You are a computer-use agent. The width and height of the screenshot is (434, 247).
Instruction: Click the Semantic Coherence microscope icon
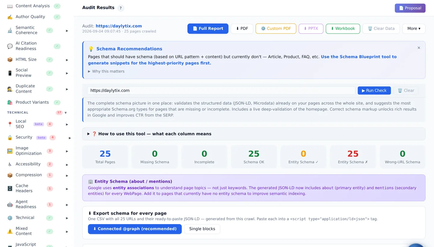tap(10, 30)
